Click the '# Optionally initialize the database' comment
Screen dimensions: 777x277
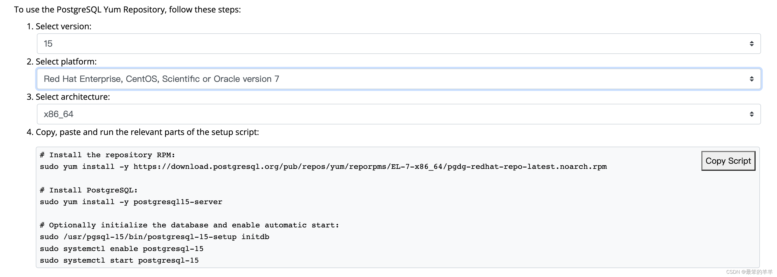tap(190, 225)
